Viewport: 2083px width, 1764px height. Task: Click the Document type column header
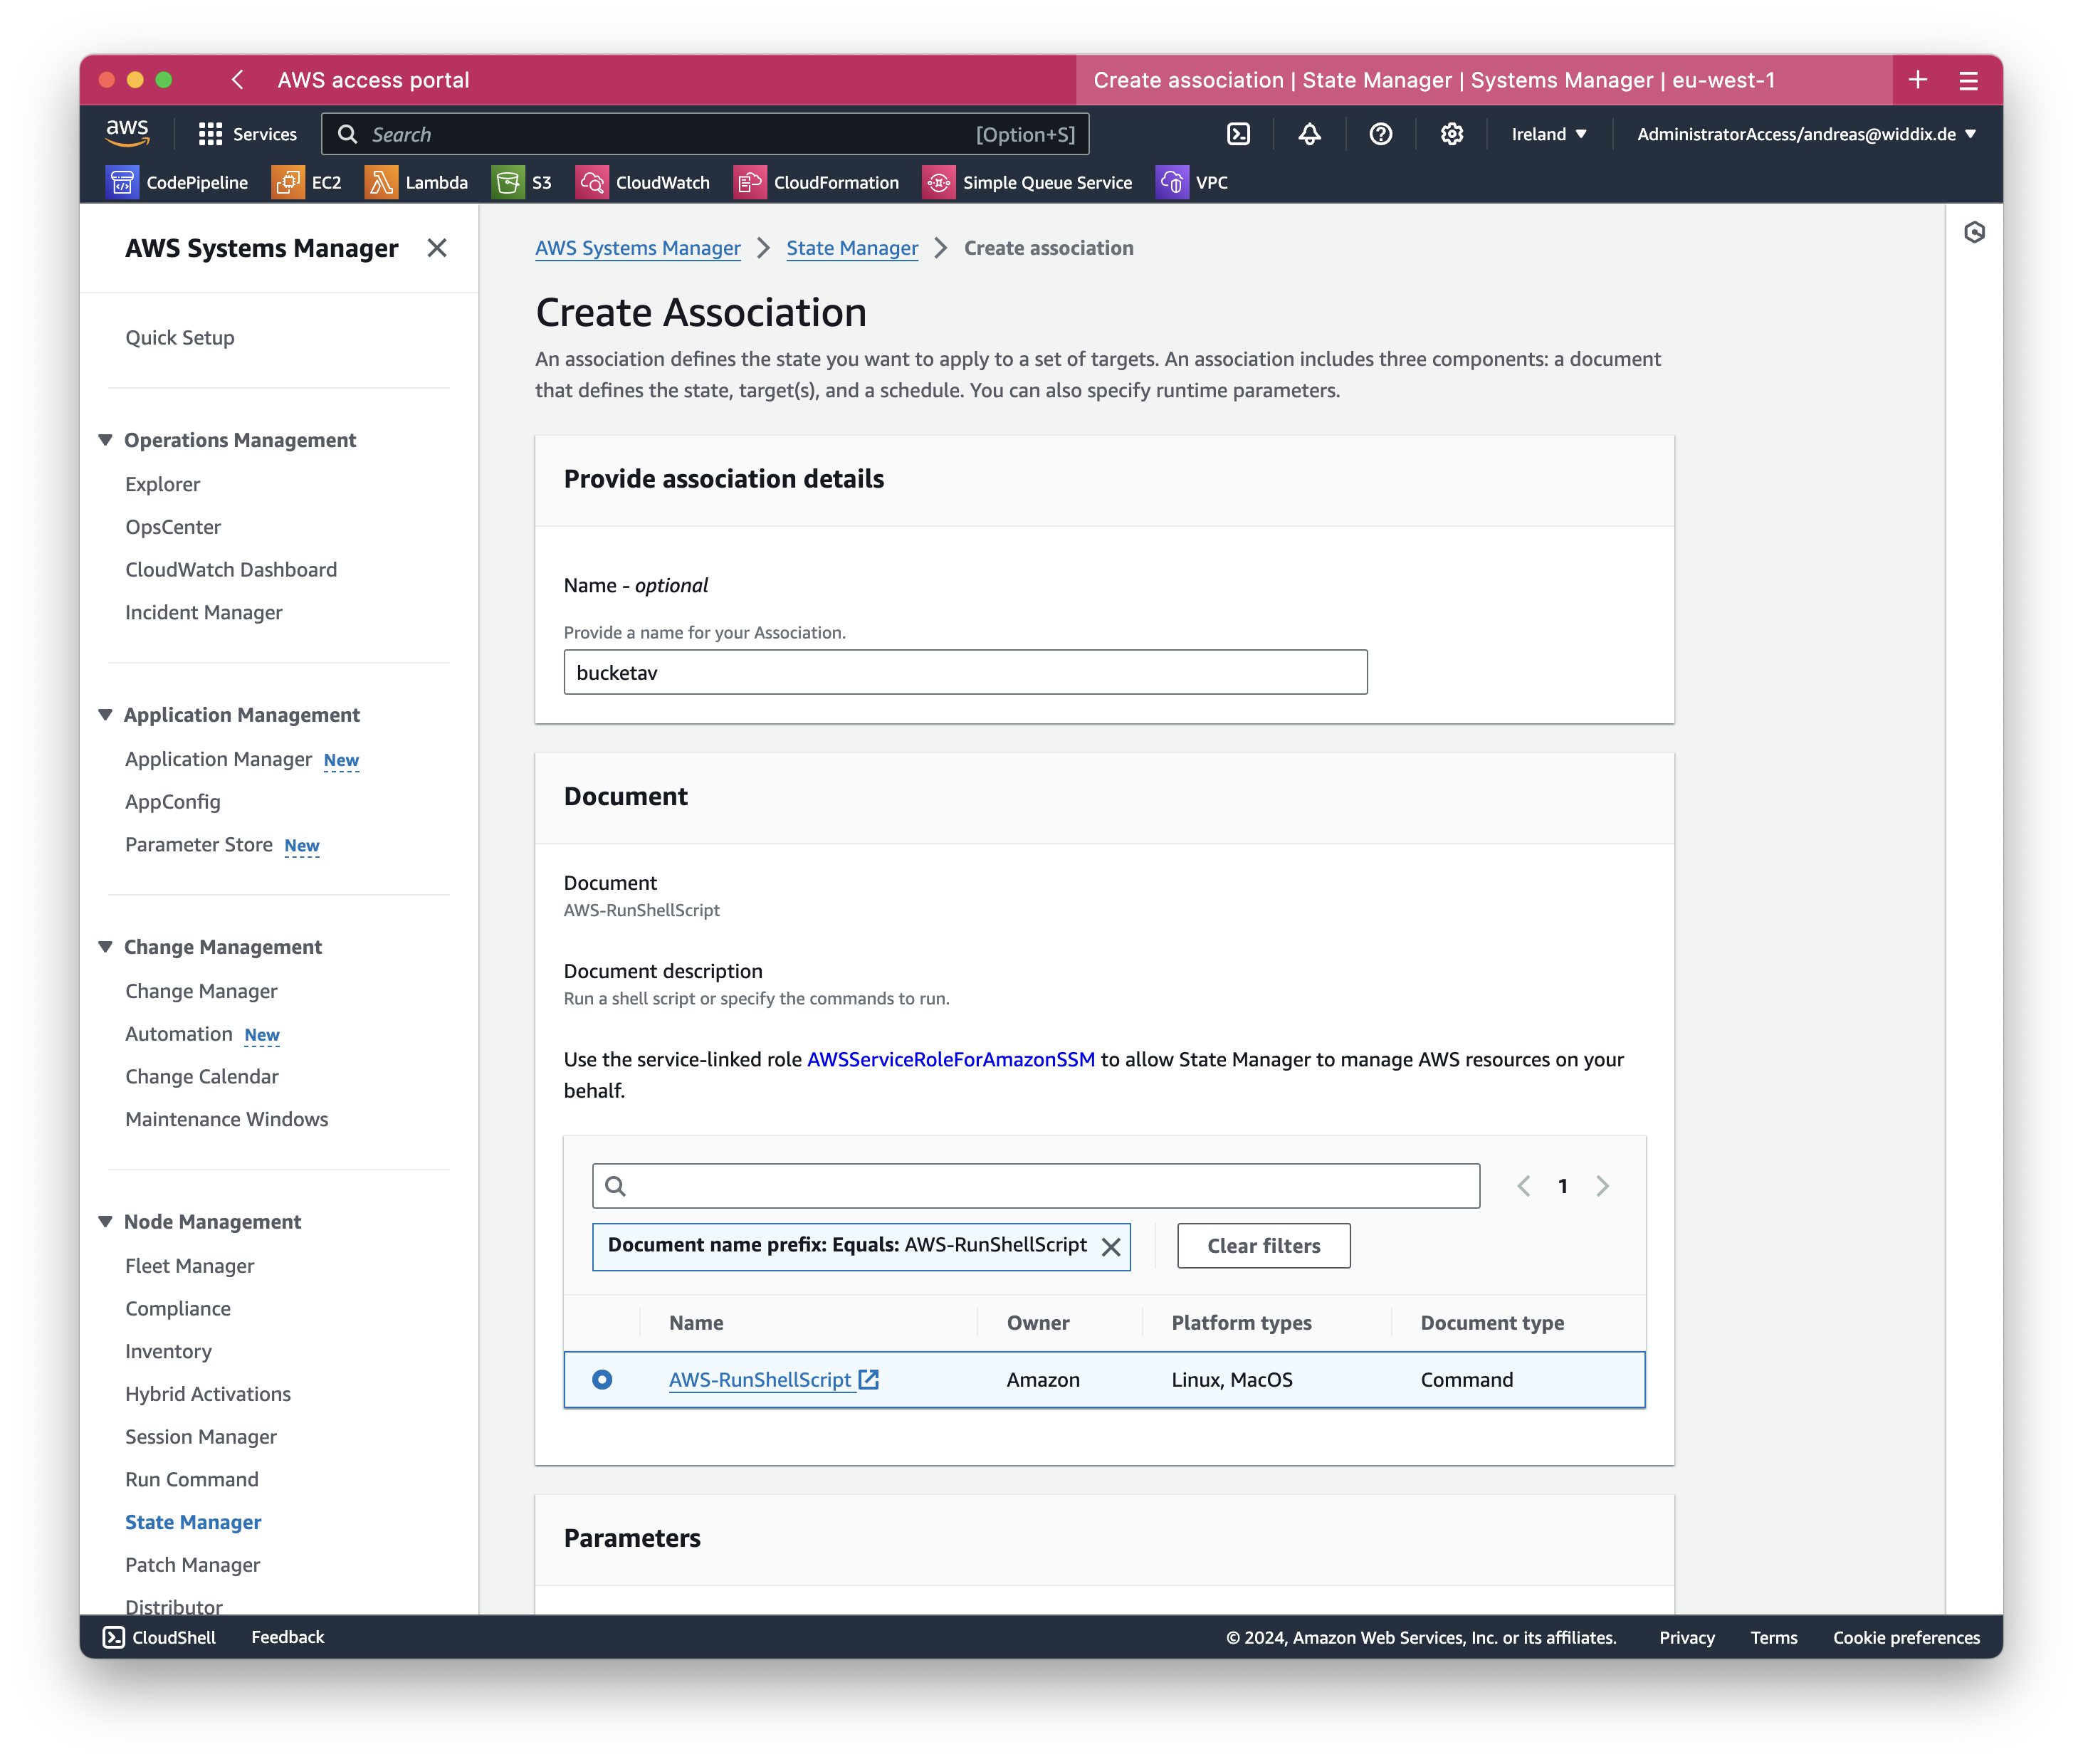click(1492, 1322)
